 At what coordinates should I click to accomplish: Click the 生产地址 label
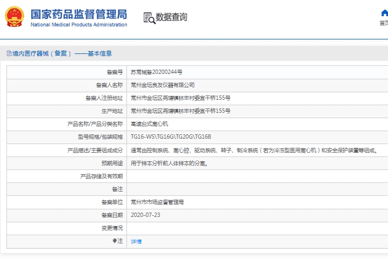click(x=112, y=111)
